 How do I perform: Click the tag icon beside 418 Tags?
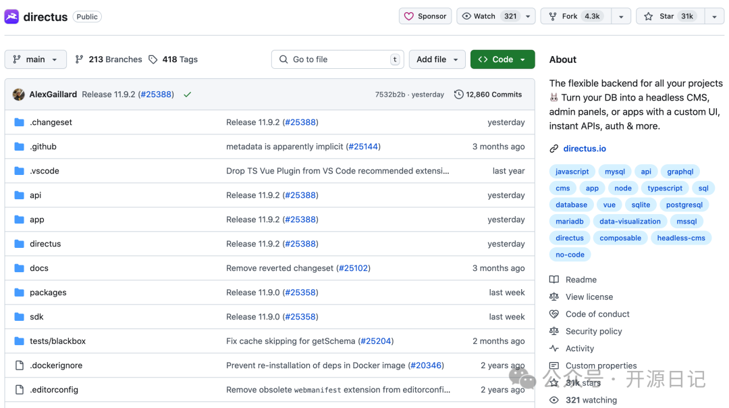pos(153,59)
